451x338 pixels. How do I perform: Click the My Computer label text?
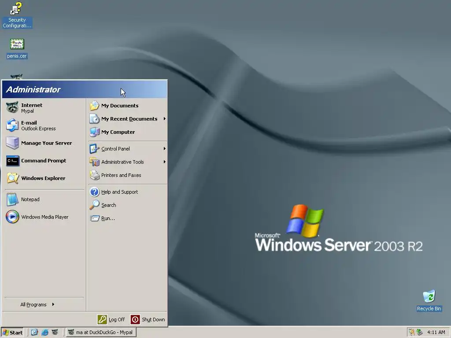coord(118,132)
